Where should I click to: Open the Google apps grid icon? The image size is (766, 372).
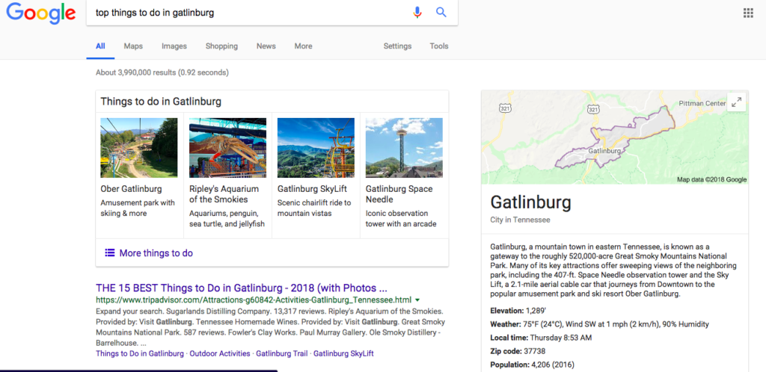click(x=748, y=13)
